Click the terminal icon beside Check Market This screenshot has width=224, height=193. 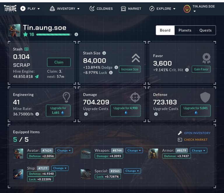point(180,140)
